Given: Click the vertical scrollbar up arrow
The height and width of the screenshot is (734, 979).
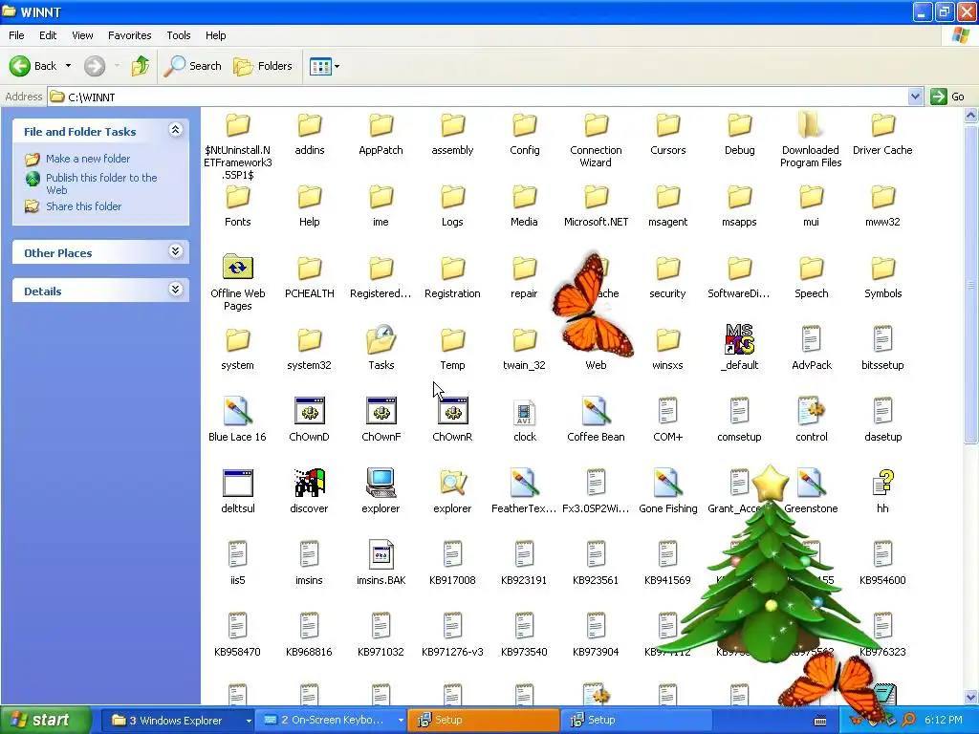Looking at the screenshot, I should click(971, 115).
